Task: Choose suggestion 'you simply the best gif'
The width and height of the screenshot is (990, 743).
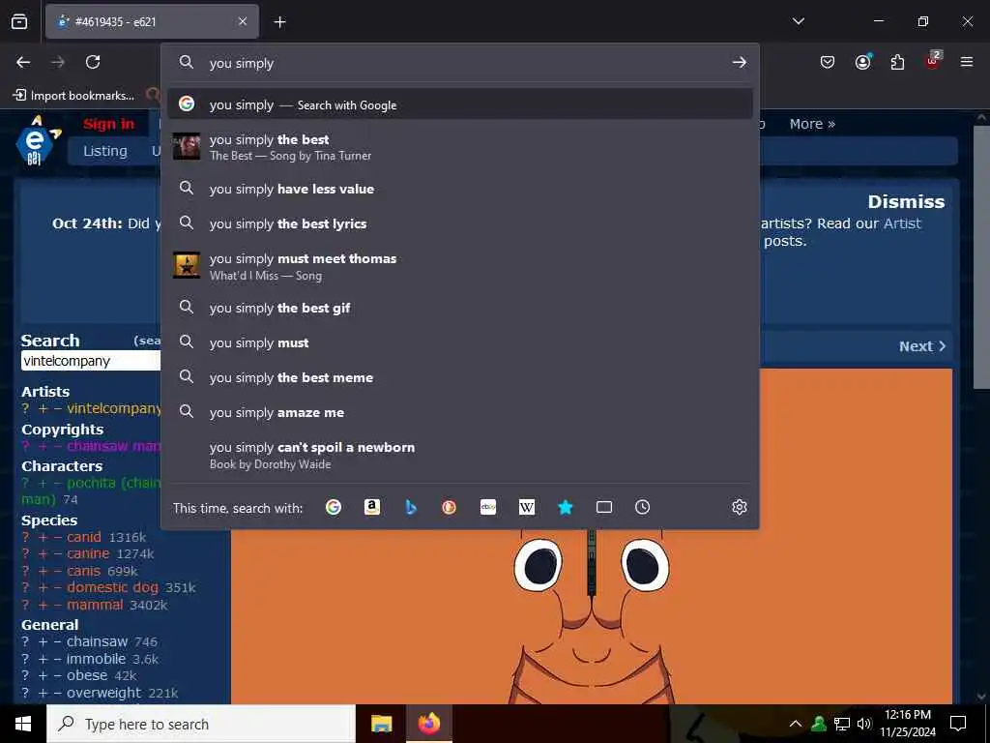Action: (459, 308)
